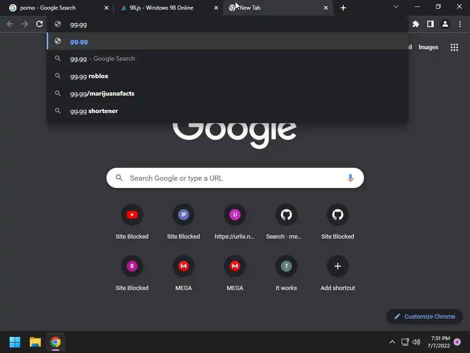The image size is (470, 353).
Task: Open the Chrome profile avatar icon
Action: 445,24
